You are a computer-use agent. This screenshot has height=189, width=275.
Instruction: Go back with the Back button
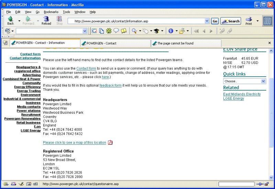(x=11, y=21)
